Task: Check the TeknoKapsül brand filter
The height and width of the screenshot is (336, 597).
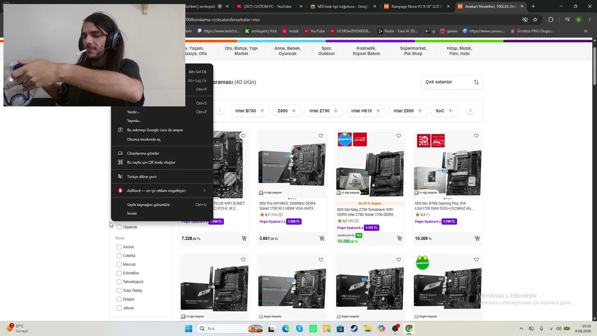Action: click(x=119, y=282)
